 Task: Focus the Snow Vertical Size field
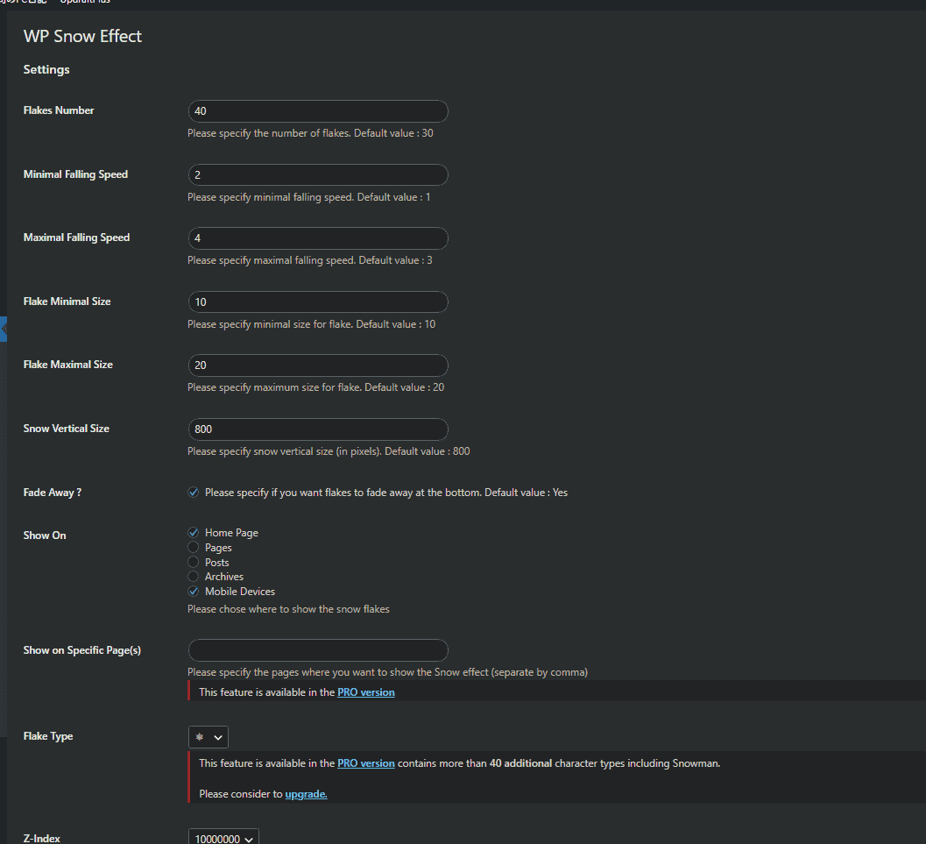[318, 429]
